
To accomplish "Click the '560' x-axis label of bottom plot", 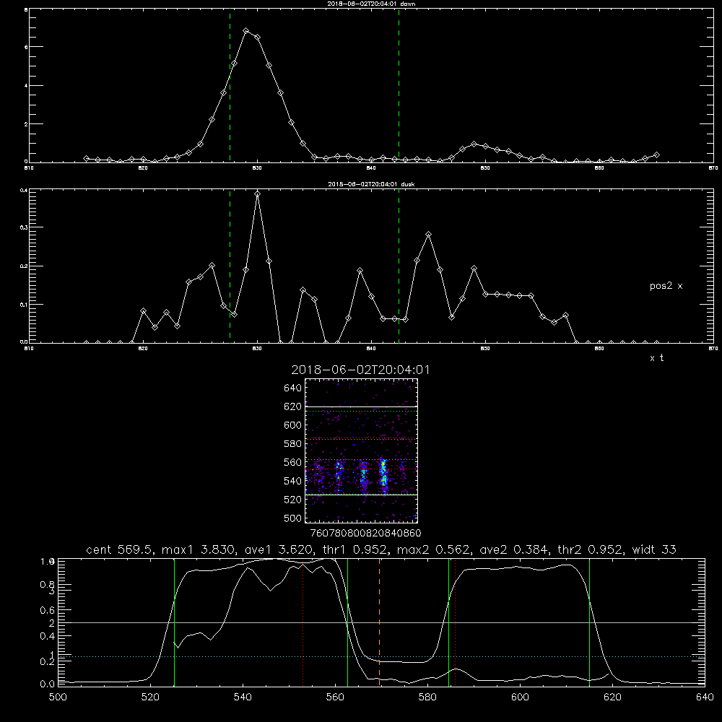I will [x=335, y=697].
